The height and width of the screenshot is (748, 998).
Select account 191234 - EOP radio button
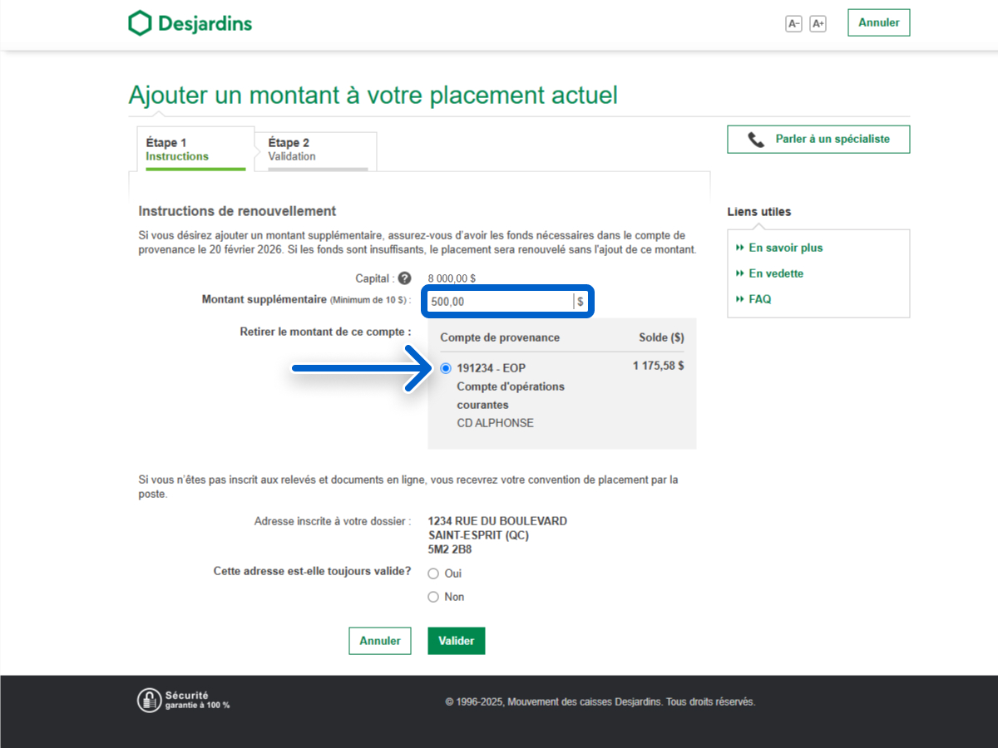[446, 368]
